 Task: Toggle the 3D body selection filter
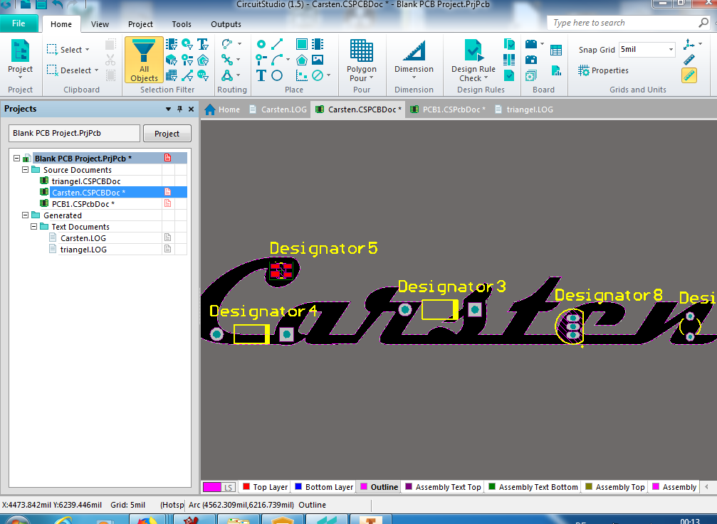(x=172, y=60)
